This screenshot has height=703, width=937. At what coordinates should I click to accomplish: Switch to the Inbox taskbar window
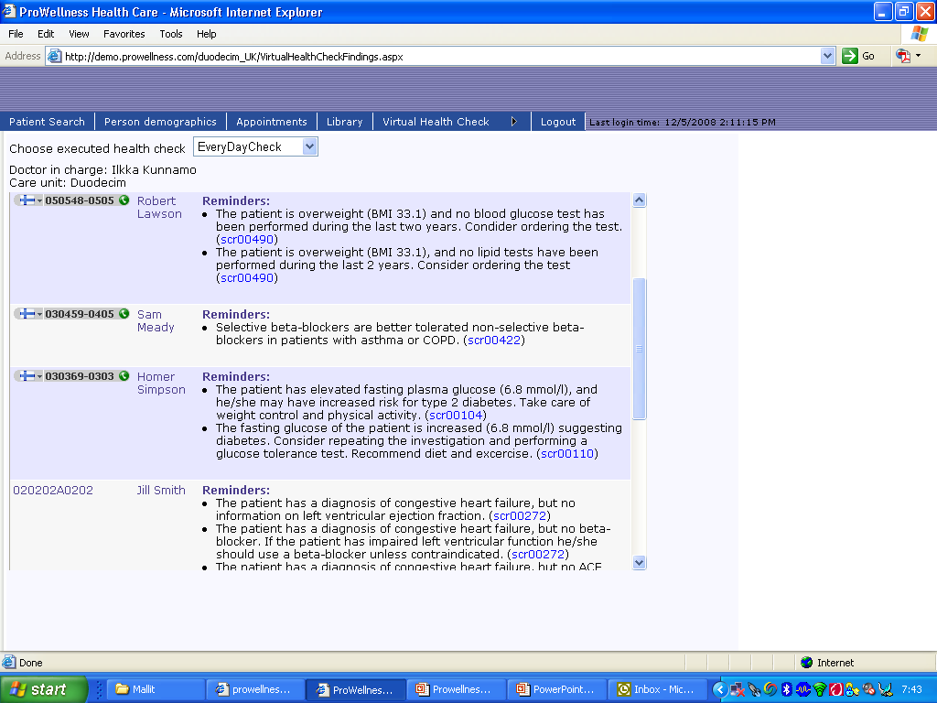[x=657, y=689]
